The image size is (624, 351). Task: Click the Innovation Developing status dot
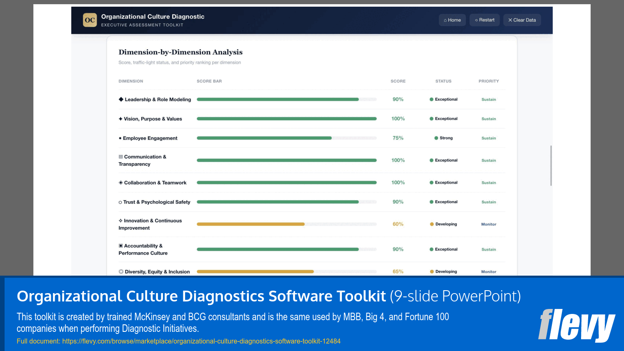click(432, 224)
